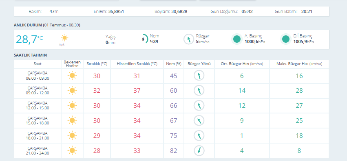This screenshot has height=161, width=347.
Task: Click the green circle next to A. Basınç
Action: (237, 39)
